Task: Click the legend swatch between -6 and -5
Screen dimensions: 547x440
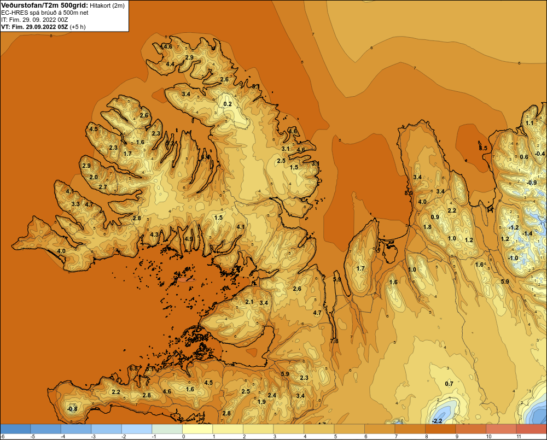Action: click(15, 429)
